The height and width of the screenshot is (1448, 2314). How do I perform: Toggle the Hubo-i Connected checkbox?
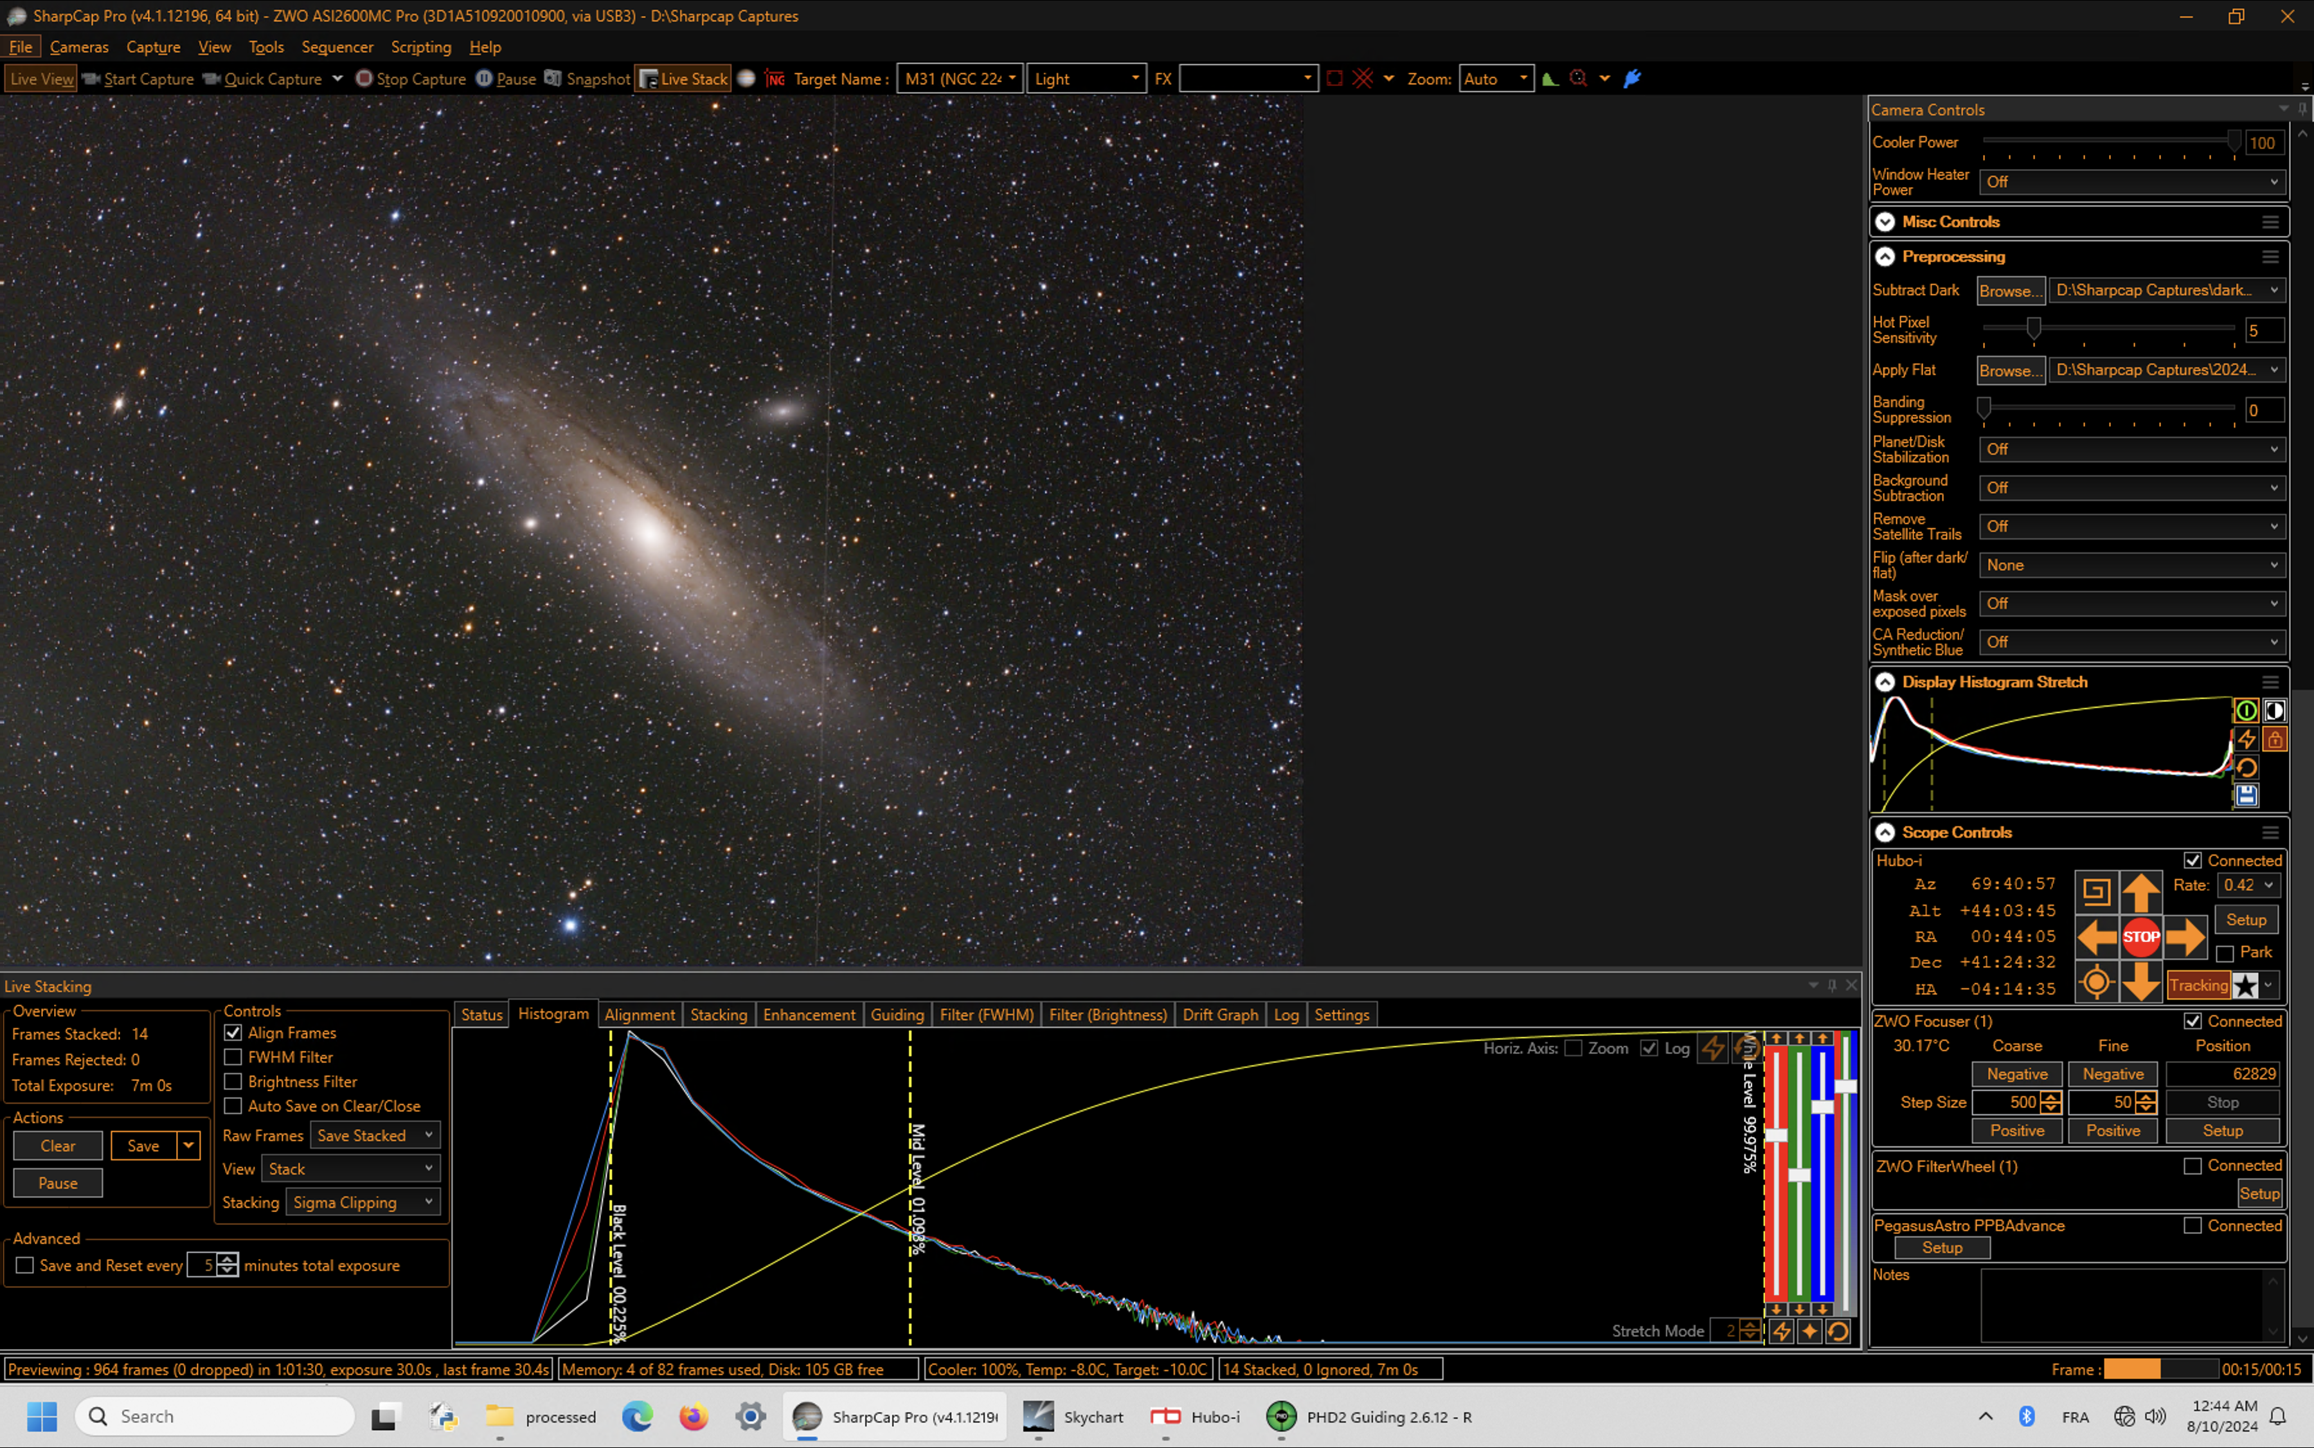[2193, 860]
